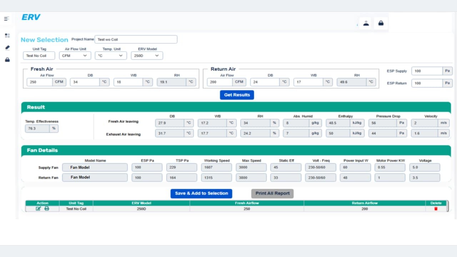The width and height of the screenshot is (457, 257).
Task: Click the Return Air WB input
Action: [x=308, y=82]
